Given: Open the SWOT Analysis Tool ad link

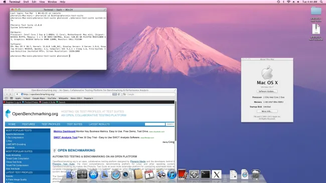Looking at the screenshot, I should click(65, 137).
